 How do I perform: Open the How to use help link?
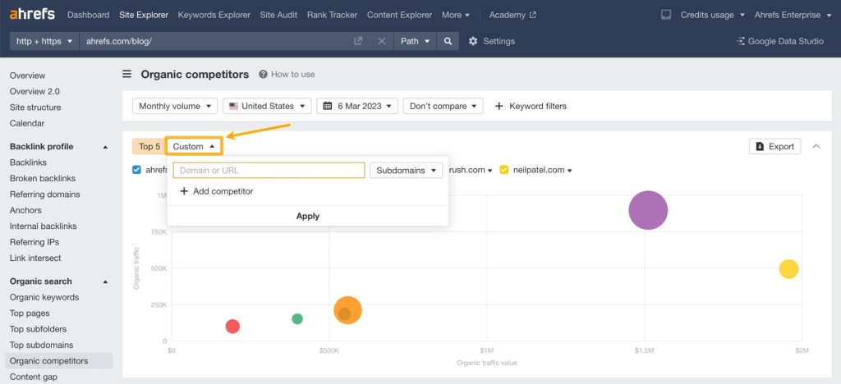tap(287, 75)
